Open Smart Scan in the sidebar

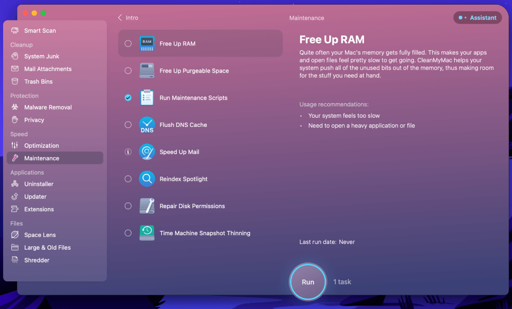click(40, 31)
